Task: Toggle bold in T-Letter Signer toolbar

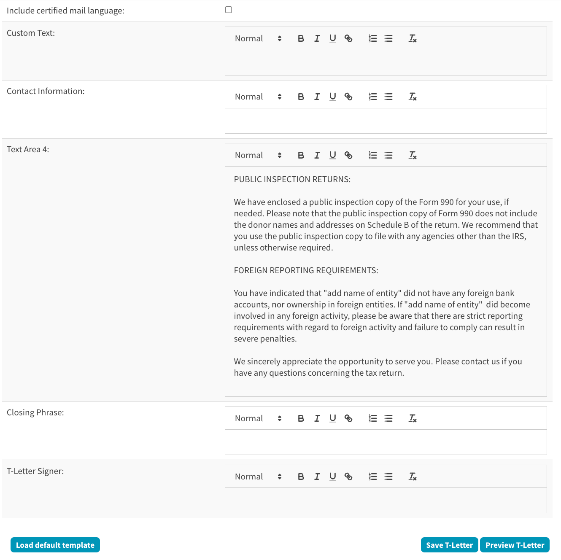Action: click(301, 477)
